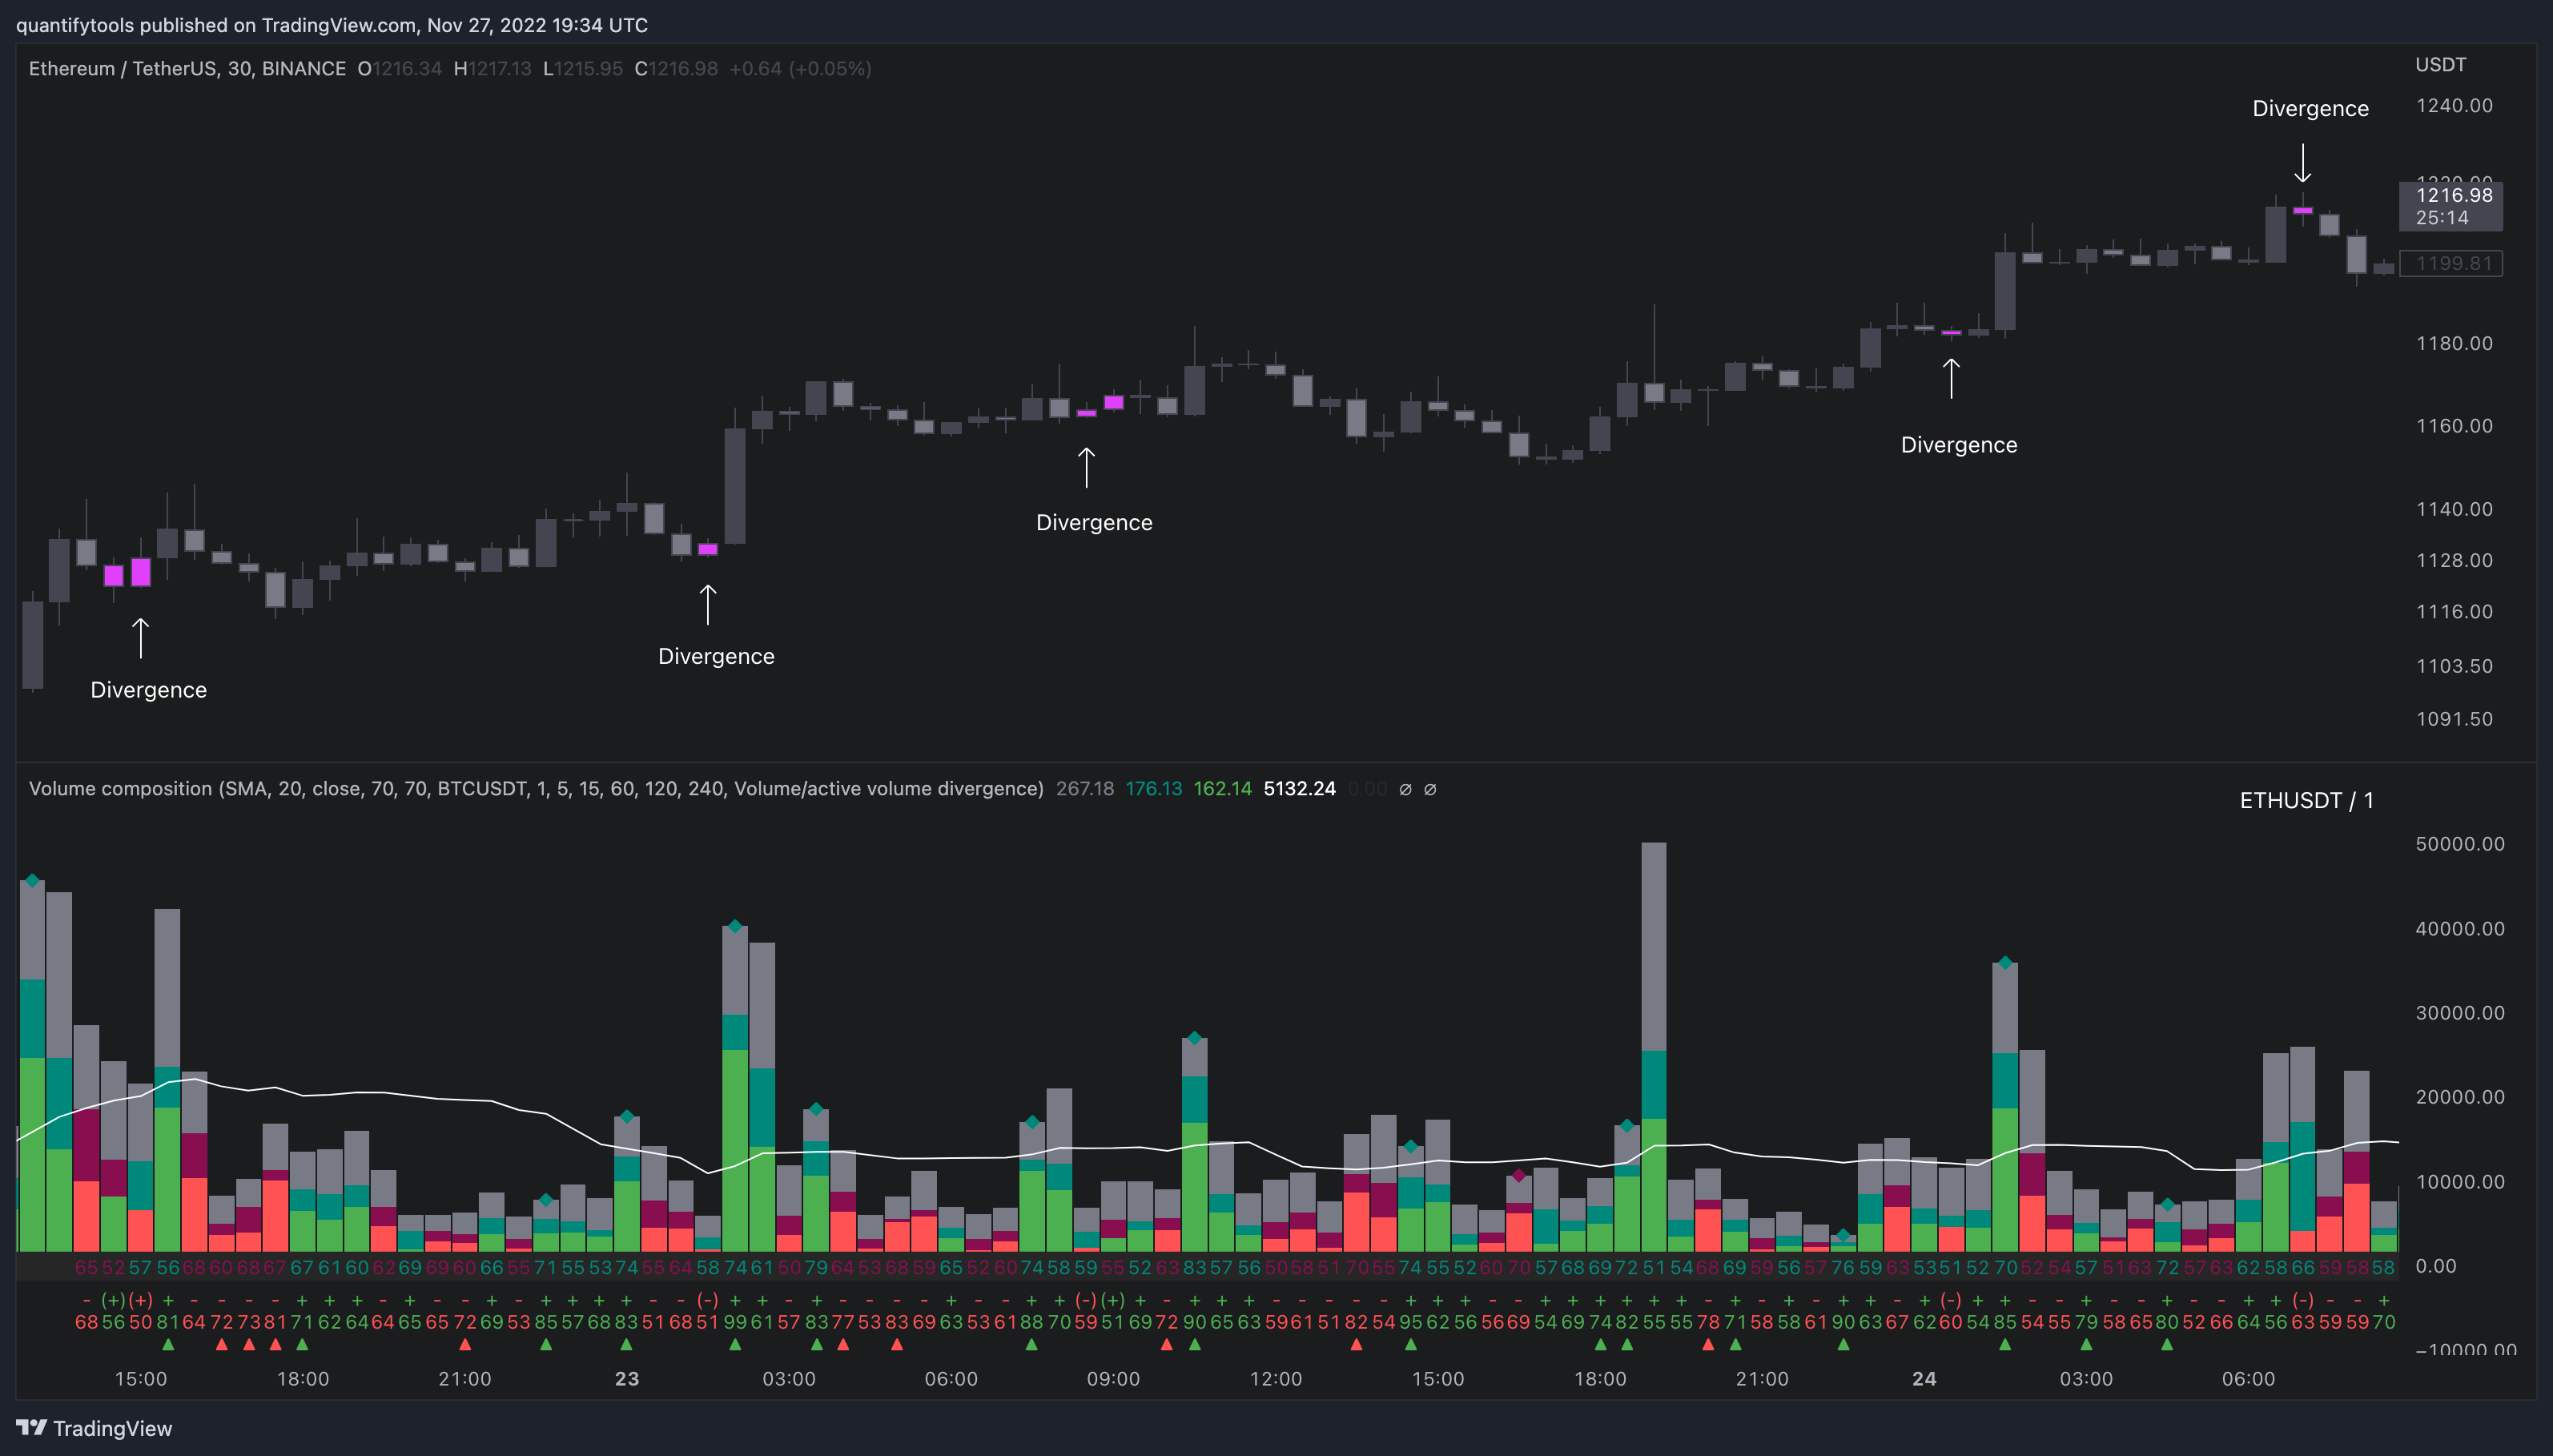Click the maroon diamond marker on a volume bar
Viewport: 2553px width, 1456px height.
1518,1175
